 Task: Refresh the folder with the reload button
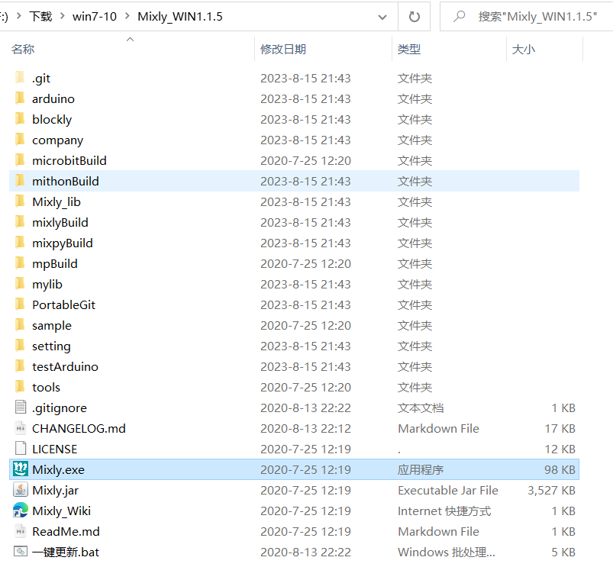coord(414,17)
